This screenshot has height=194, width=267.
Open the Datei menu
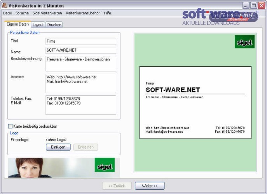[7, 13]
